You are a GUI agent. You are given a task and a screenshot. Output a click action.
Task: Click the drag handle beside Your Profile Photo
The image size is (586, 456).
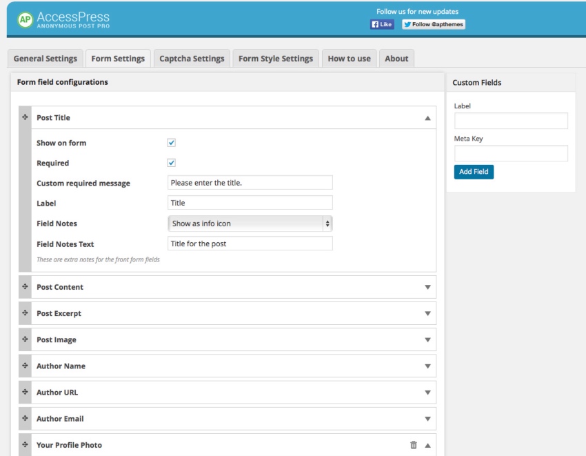tap(25, 445)
